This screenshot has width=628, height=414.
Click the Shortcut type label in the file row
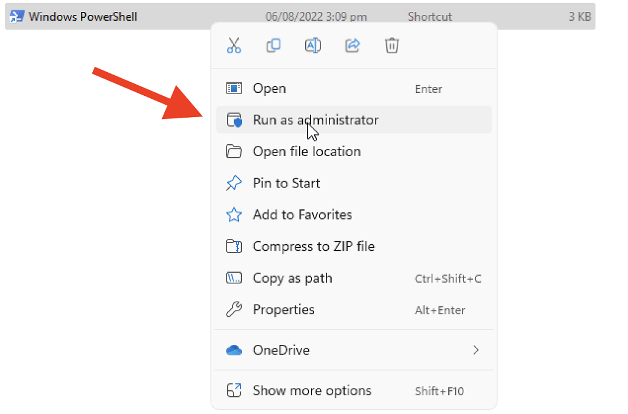(x=430, y=16)
